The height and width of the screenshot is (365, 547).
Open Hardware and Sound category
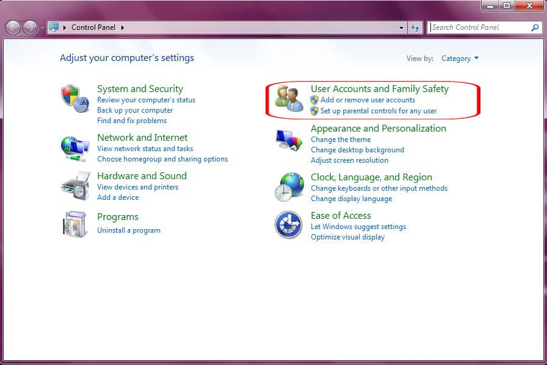tap(142, 176)
